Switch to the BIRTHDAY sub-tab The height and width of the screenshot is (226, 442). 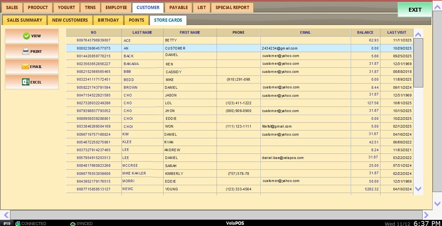108,20
